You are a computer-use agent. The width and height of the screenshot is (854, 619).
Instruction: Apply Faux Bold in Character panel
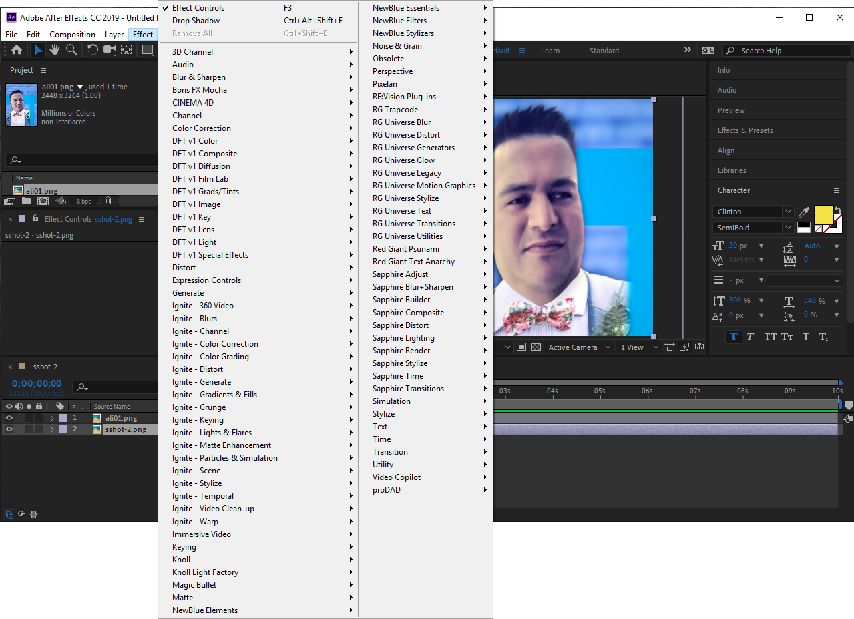click(734, 337)
